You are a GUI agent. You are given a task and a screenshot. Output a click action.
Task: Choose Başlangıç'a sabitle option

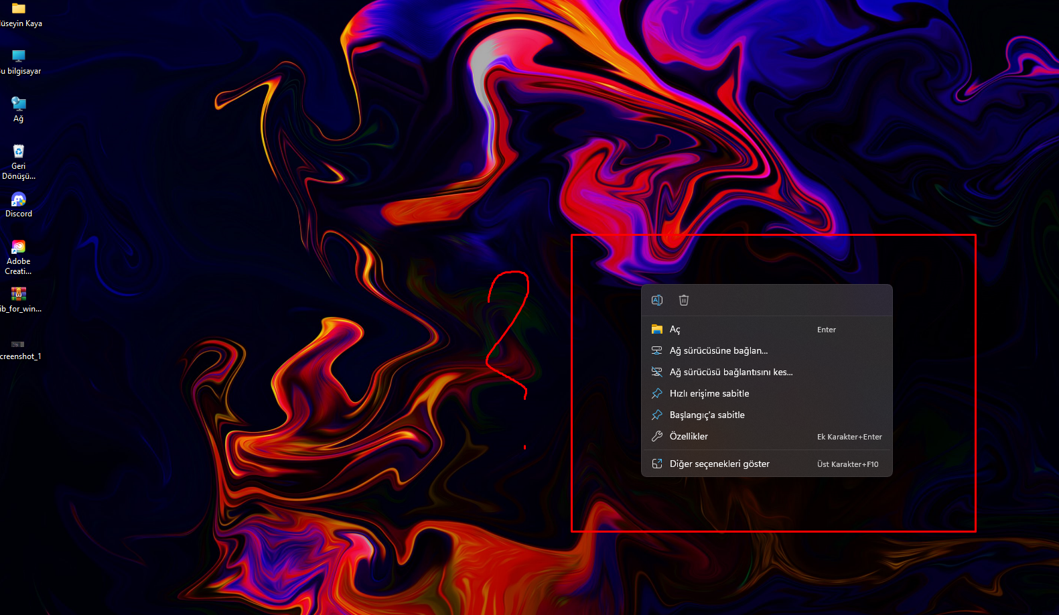(x=767, y=415)
